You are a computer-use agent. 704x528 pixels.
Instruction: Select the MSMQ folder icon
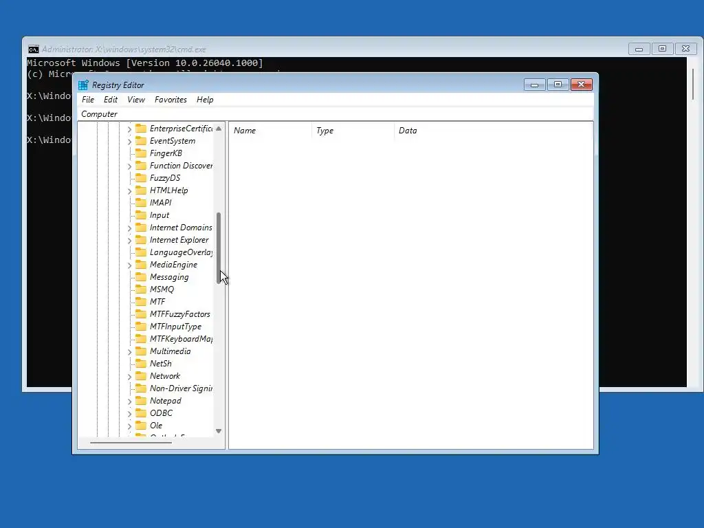pyautogui.click(x=141, y=289)
